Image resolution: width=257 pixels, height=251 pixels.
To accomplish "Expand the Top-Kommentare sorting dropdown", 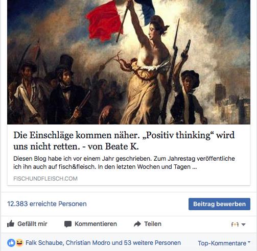I will (224, 243).
